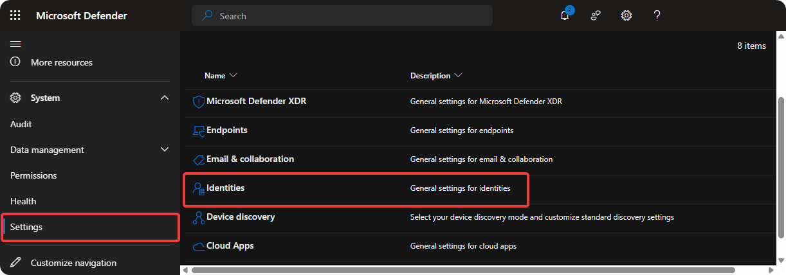786x275 pixels.
Task: Click the Device discovery icon
Action: [198, 218]
